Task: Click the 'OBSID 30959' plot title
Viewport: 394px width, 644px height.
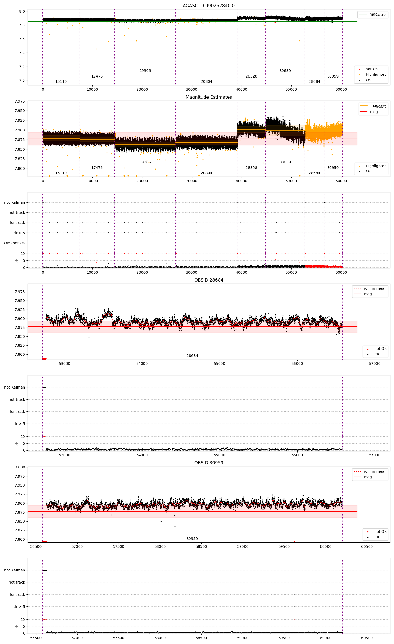Action: point(209,463)
